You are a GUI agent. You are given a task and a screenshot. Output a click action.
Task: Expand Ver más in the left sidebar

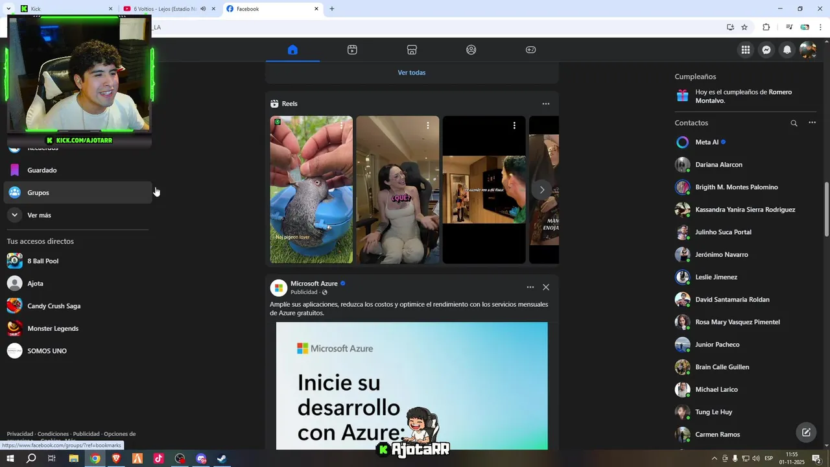78,215
